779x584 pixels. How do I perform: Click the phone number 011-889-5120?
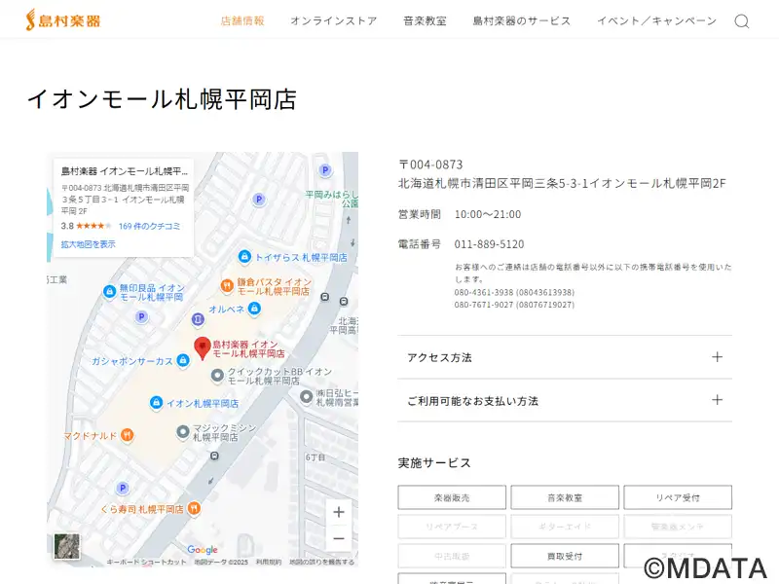490,244
